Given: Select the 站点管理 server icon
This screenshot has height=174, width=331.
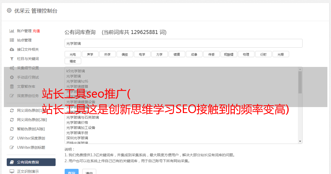Looking at the screenshot, I should point(12,40).
